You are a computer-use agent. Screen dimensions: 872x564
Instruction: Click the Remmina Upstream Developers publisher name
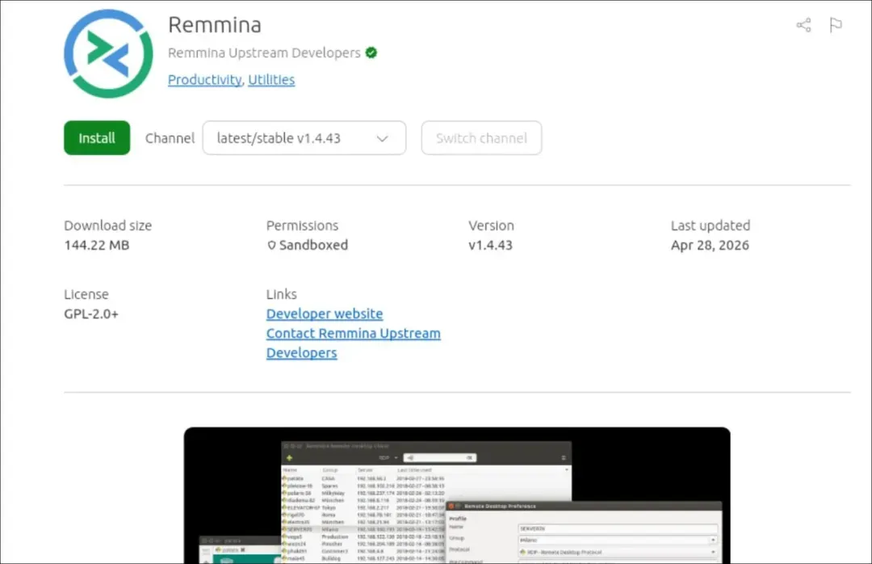point(264,53)
